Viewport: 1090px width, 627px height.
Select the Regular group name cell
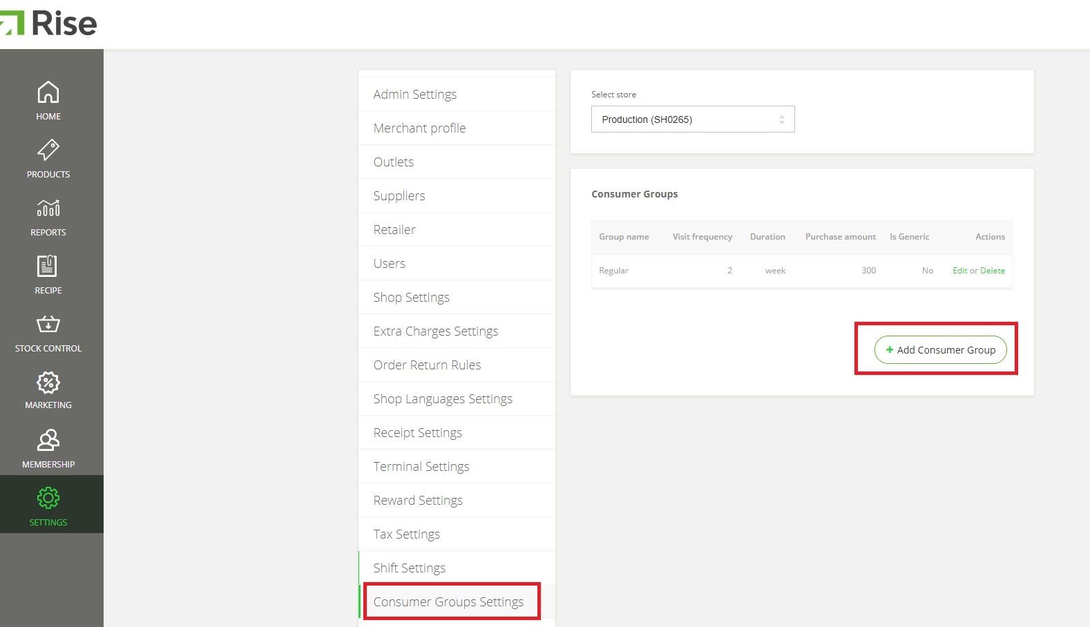click(x=613, y=271)
